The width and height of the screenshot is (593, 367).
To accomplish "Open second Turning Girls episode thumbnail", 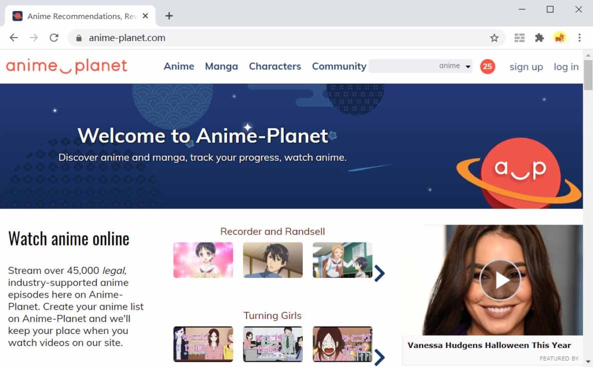I will tap(273, 344).
